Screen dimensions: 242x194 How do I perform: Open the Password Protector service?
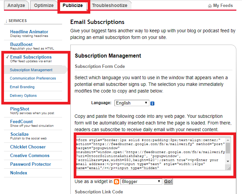[31, 164]
